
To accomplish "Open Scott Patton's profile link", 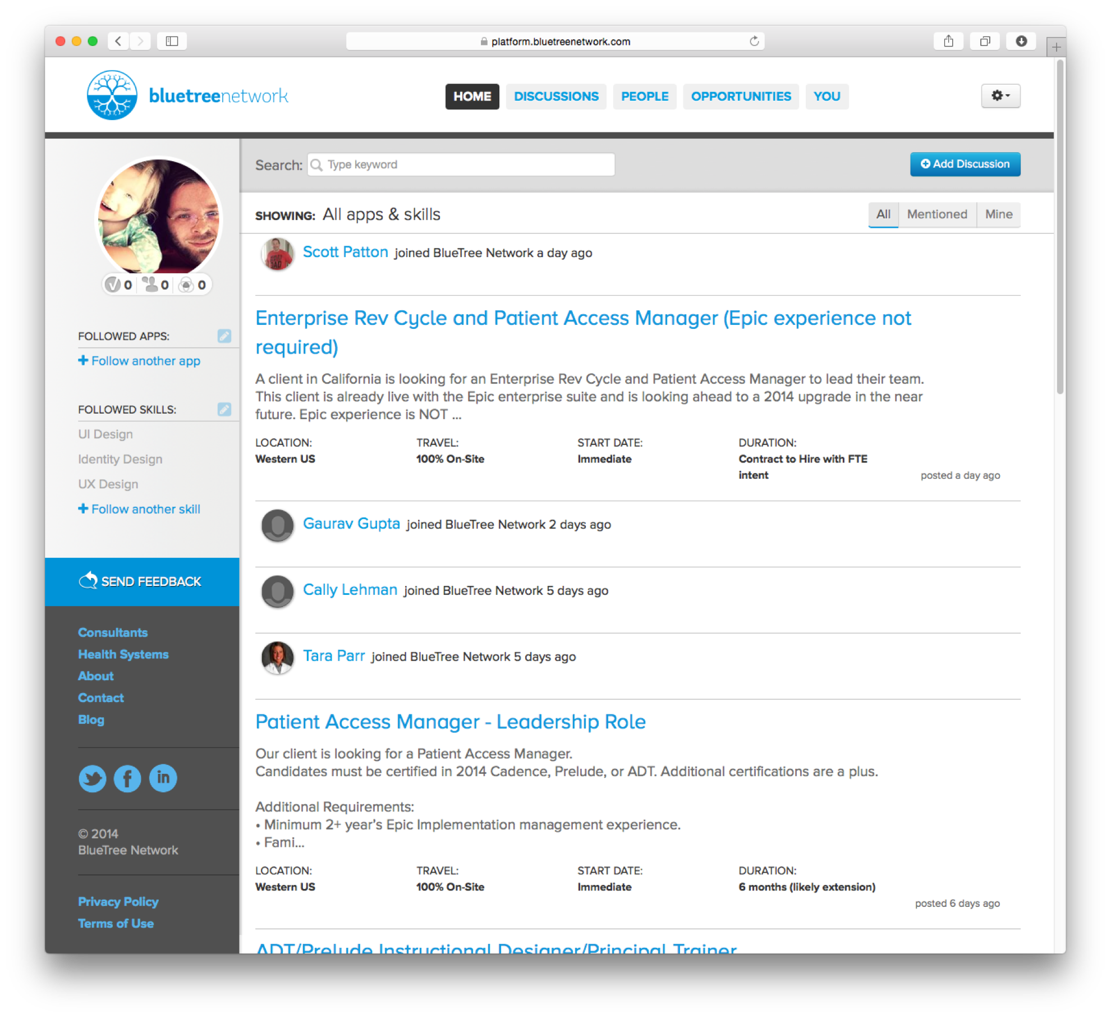I will 345,252.
